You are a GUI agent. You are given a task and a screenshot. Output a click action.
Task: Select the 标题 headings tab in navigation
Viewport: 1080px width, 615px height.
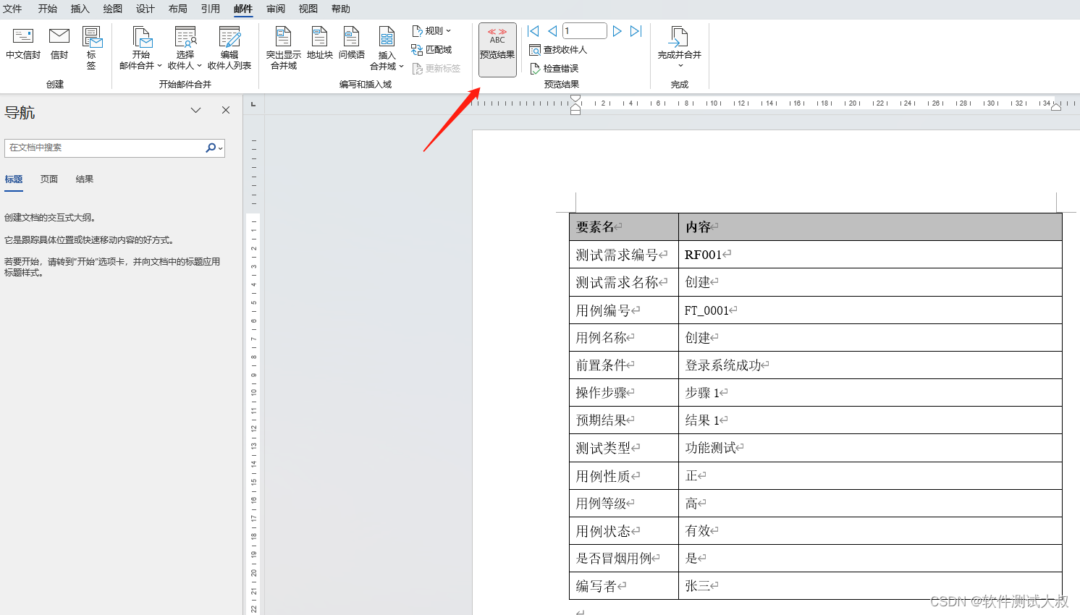coord(14,179)
